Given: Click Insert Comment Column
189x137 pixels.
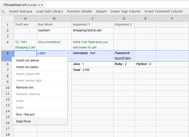Looking at the screenshot, I should 164,11.
